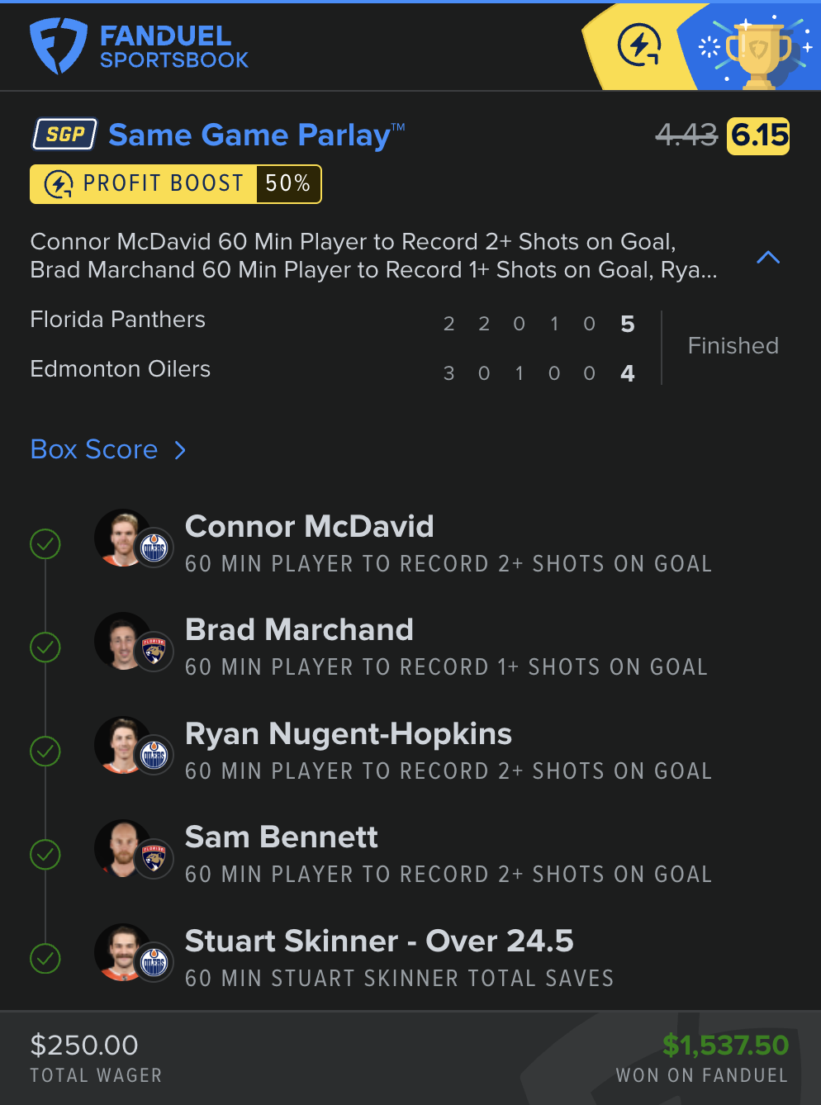Tap Sam Bennett's player headshot
The height and width of the screenshot is (1105, 821).
click(122, 848)
